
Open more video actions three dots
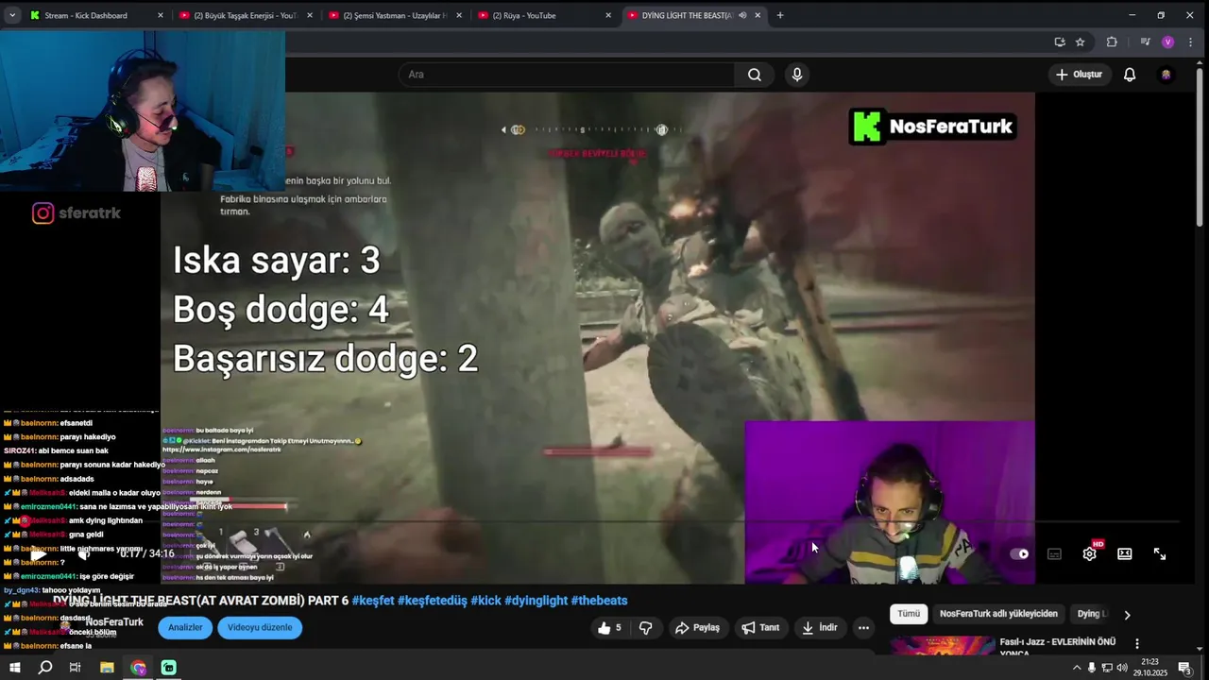[x=863, y=628]
